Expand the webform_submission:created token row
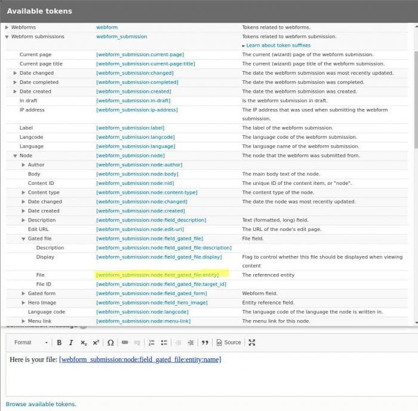The image size is (418, 411). [x=15, y=92]
